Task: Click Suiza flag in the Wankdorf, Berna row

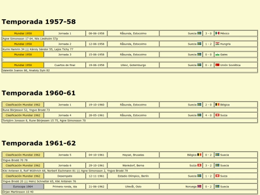Action: [199, 165]
